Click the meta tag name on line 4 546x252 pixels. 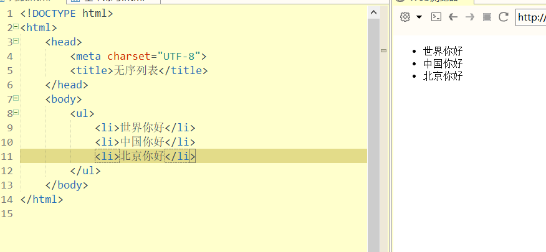click(x=89, y=56)
